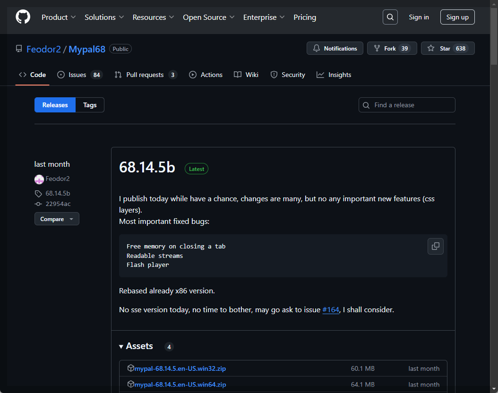This screenshot has height=393, width=498.
Task: Click the Security shield icon
Action: pos(274,75)
